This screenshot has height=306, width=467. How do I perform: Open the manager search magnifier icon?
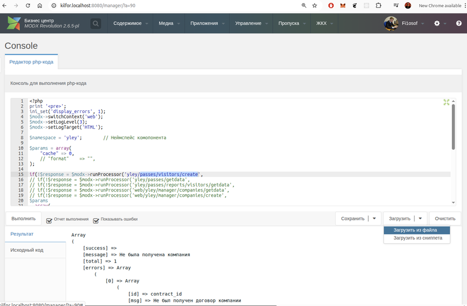[95, 23]
